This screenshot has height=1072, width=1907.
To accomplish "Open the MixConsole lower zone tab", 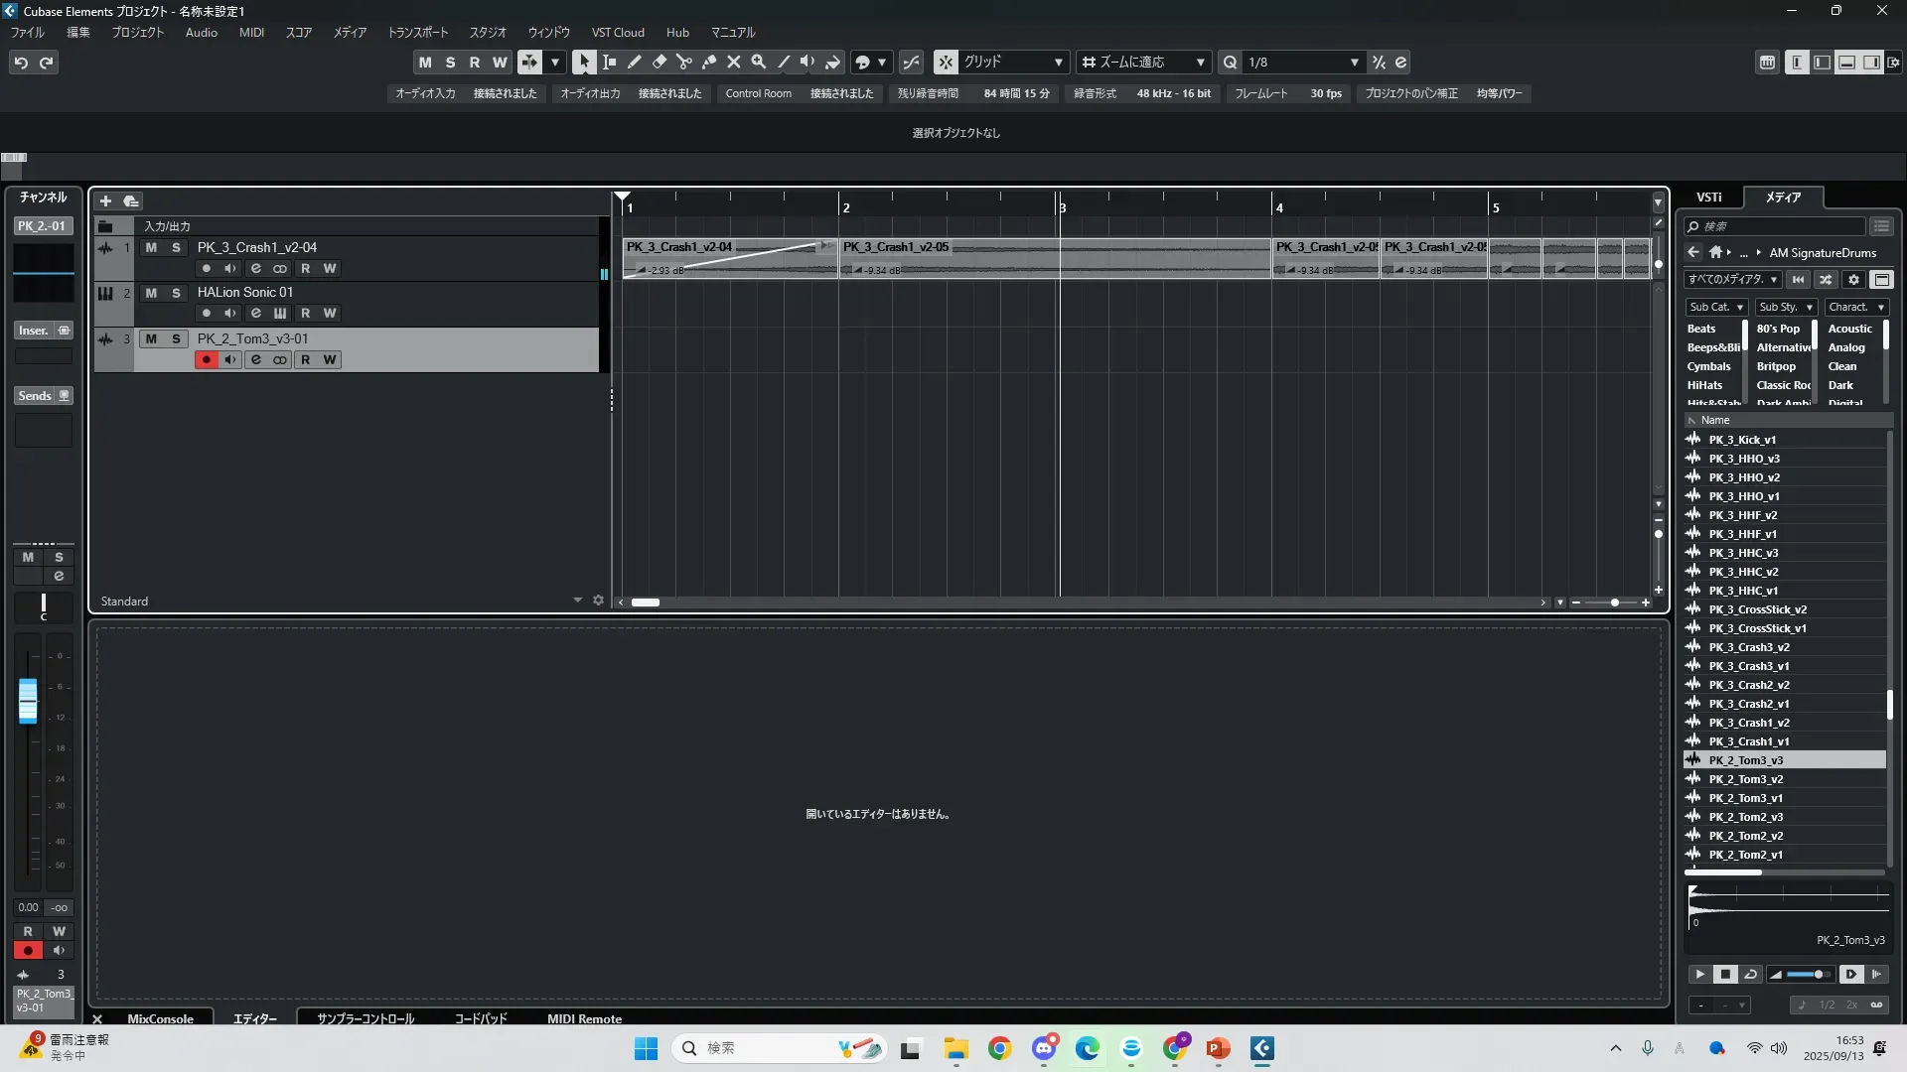I will coord(160,1018).
